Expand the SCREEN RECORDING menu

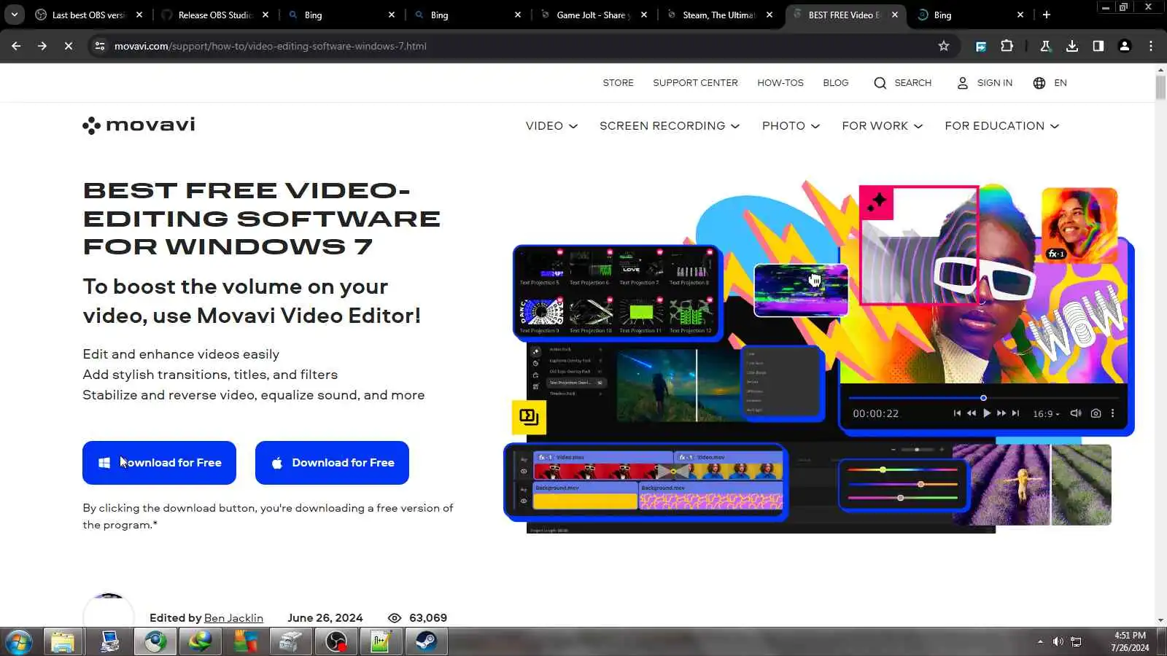670,126
